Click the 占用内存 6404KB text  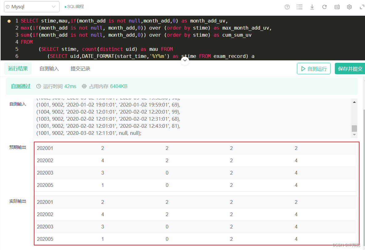click(108, 86)
